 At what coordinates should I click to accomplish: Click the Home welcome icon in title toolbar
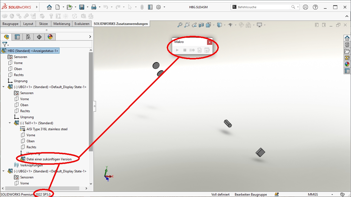tap(49, 7)
